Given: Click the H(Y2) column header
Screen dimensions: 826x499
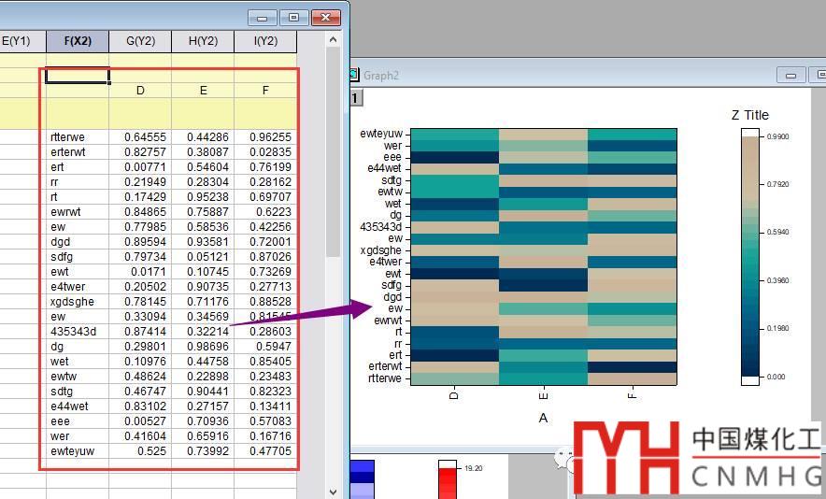Looking at the screenshot, I should coord(203,41).
